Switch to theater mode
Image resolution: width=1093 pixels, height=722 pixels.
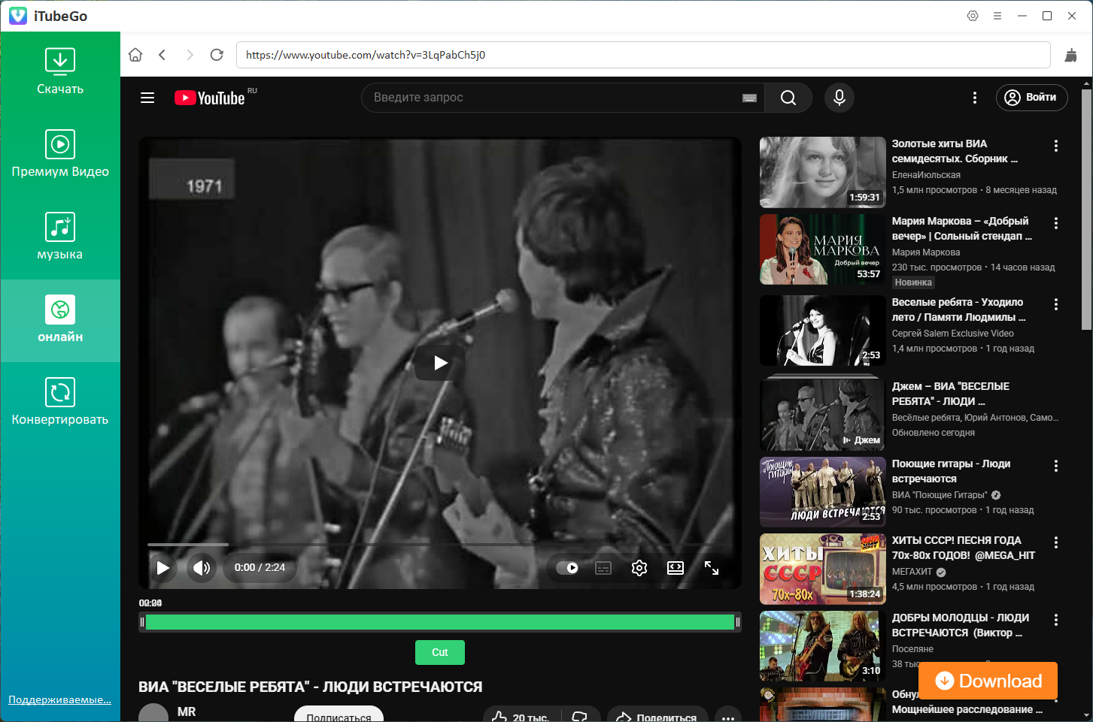pos(676,568)
